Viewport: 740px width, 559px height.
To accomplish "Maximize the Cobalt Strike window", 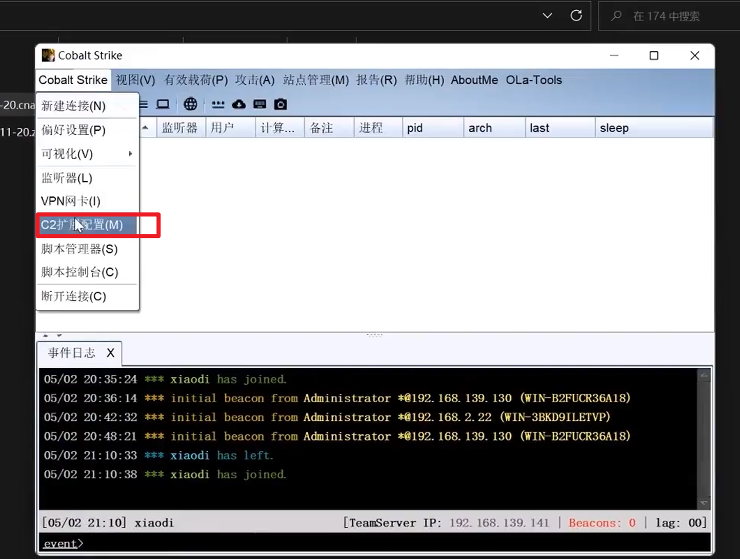I will click(654, 55).
